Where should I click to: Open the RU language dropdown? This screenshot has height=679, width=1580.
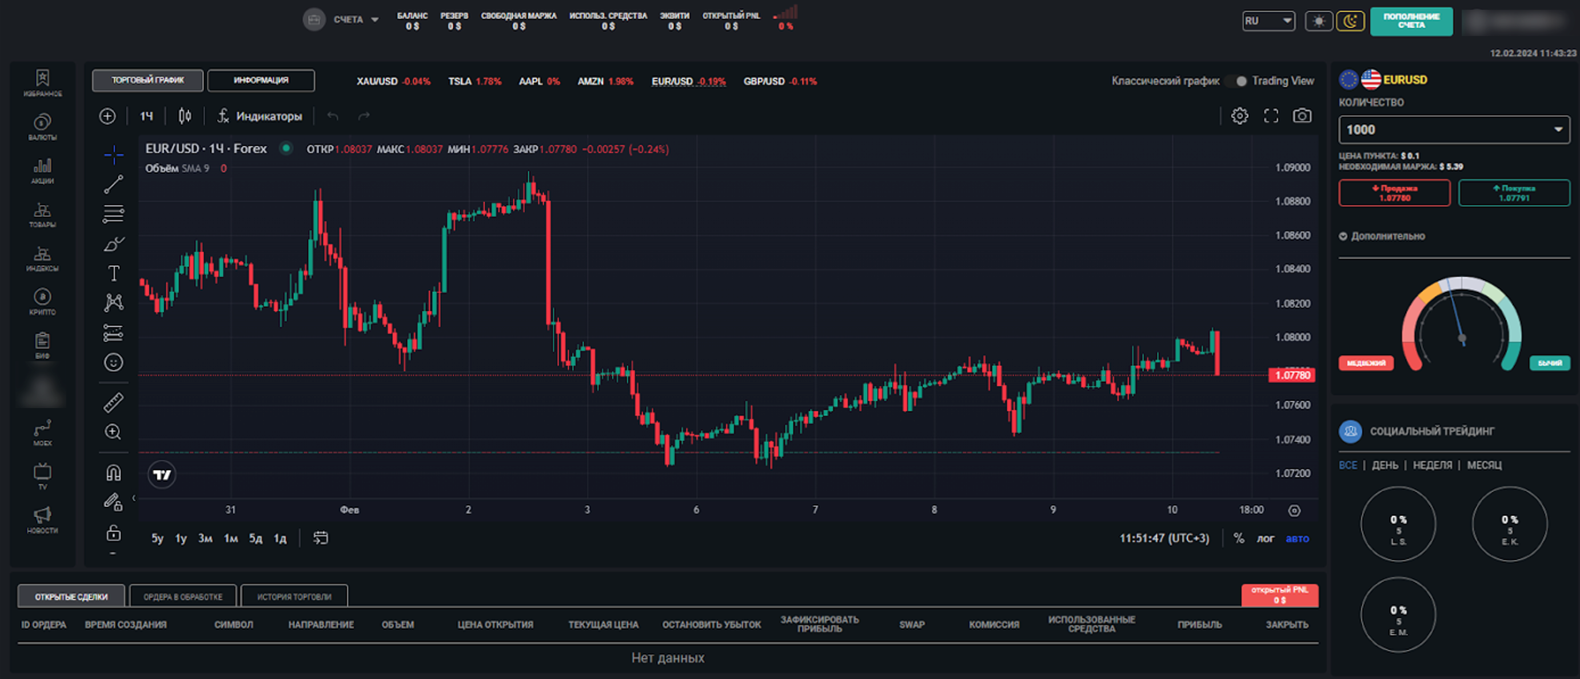(1268, 21)
